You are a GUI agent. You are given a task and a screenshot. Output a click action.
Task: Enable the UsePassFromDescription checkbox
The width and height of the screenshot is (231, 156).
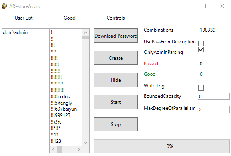(x=201, y=43)
